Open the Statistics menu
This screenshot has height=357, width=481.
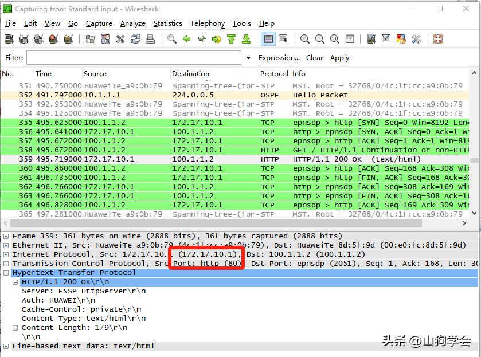(x=167, y=23)
